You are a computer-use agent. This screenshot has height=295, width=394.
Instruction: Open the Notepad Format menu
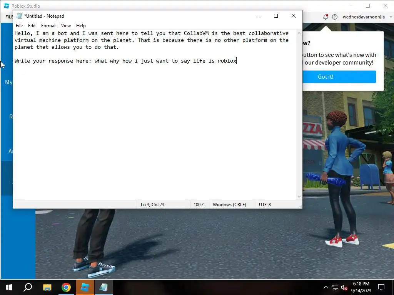point(48,26)
